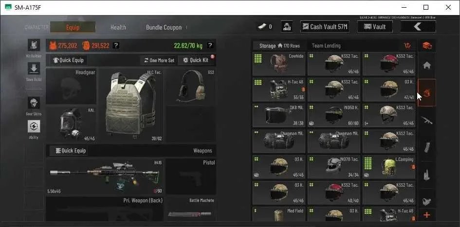This screenshot has width=460, height=227.
Task: Click the help icon next to 291,522
Action: tap(116, 46)
